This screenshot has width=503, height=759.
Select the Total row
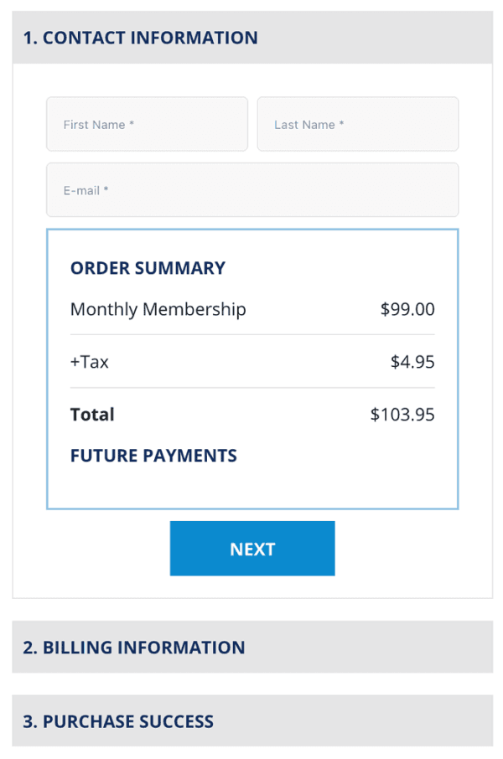[92, 414]
